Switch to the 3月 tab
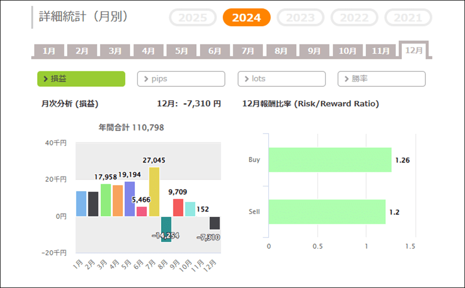Viewport: 465px width, 288px height. [115, 51]
